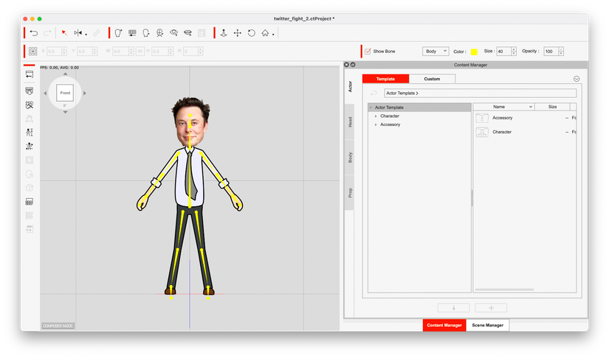Click the nine-dot anchor grid icon

click(33, 51)
